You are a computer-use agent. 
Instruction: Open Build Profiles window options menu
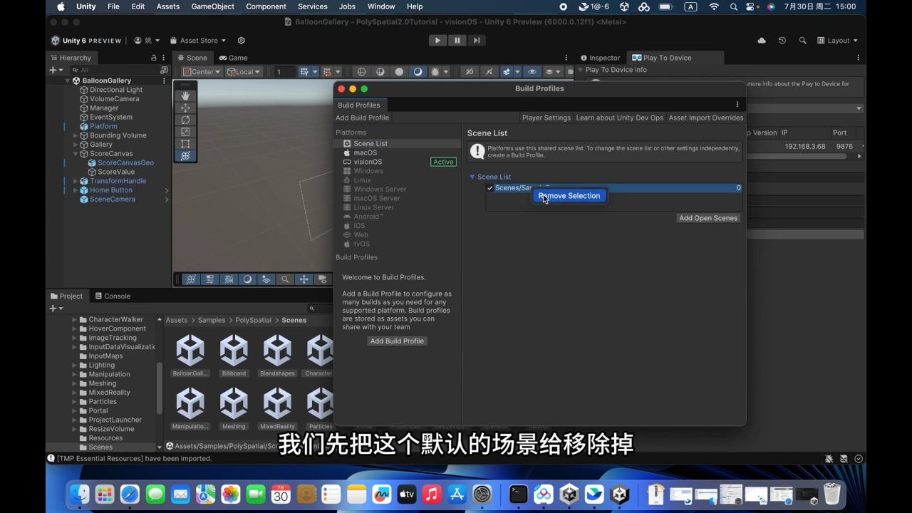[737, 105]
